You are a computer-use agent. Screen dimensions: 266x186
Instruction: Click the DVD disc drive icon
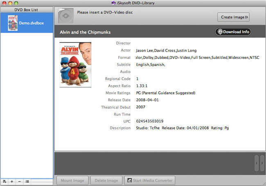(x=65, y=16)
